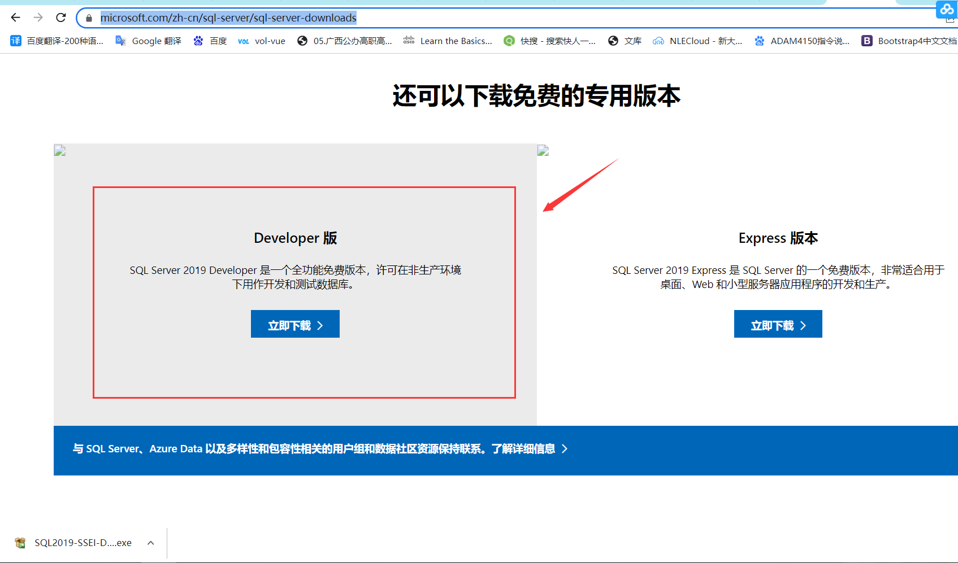Download Express edition with 立即下载 button
The image size is (958, 563).
[x=778, y=324]
